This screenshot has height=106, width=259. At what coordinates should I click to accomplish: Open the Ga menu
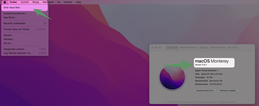coord(59,2)
